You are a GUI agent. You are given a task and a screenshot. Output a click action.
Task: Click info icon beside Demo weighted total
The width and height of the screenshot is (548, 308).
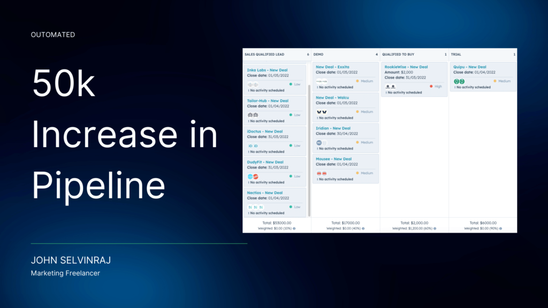363,228
